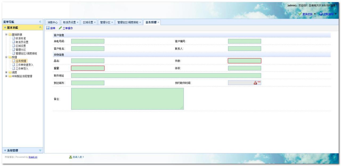Switch to the 消息中心 tab

(x=52, y=22)
